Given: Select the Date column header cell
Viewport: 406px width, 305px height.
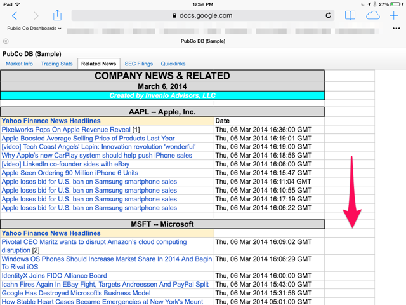Looking at the screenshot, I should [269, 121].
